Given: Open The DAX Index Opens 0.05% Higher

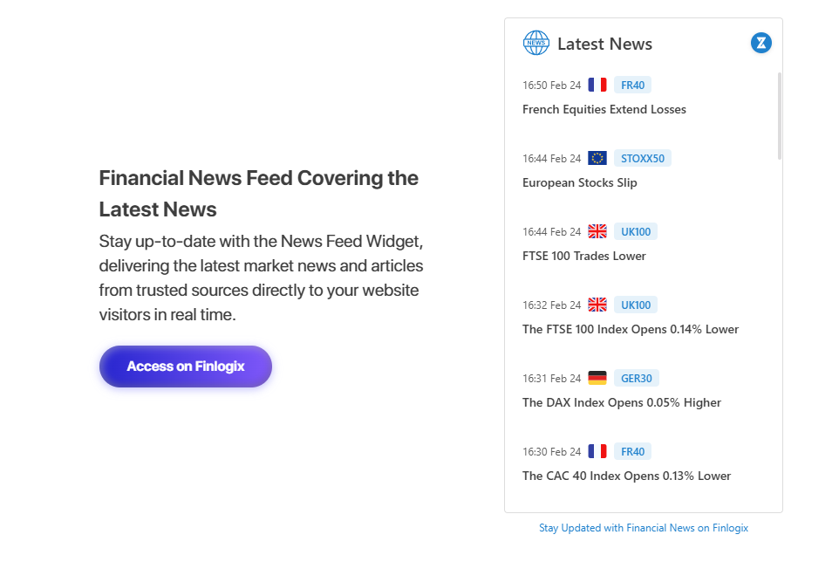Looking at the screenshot, I should 622,402.
